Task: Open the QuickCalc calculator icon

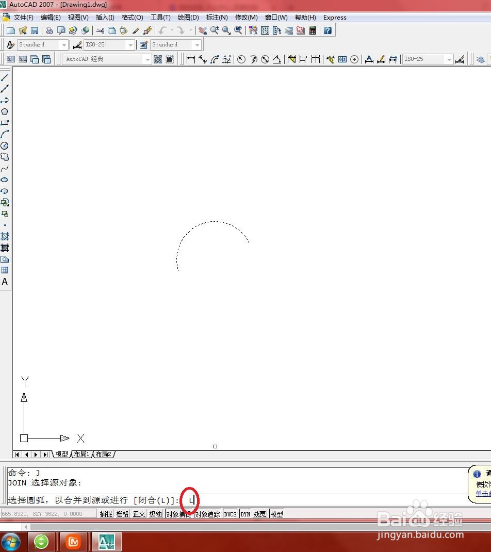Action: pyautogui.click(x=312, y=30)
